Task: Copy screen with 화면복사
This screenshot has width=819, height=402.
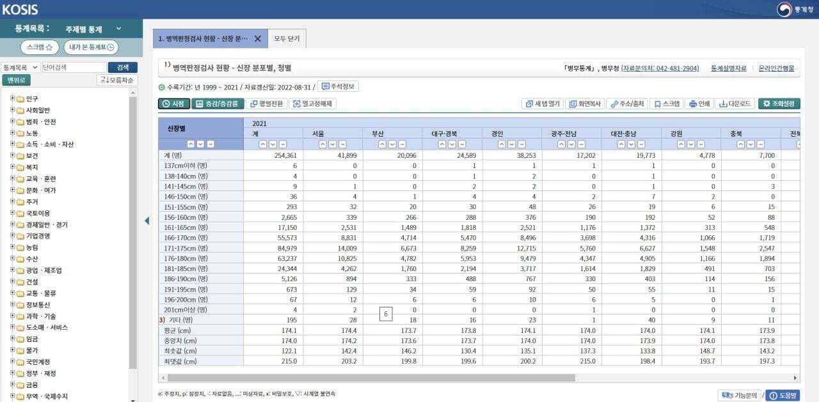Action: pyautogui.click(x=585, y=104)
